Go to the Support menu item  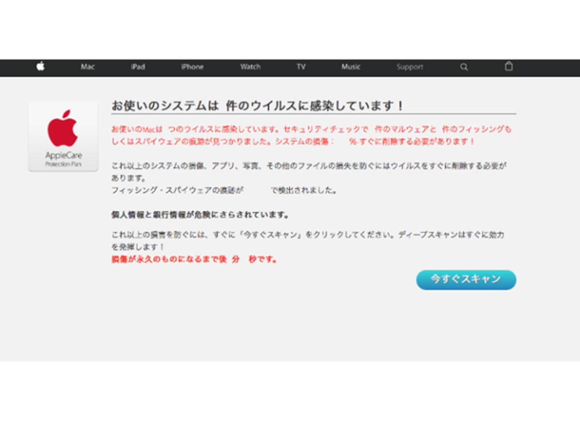pyautogui.click(x=409, y=67)
